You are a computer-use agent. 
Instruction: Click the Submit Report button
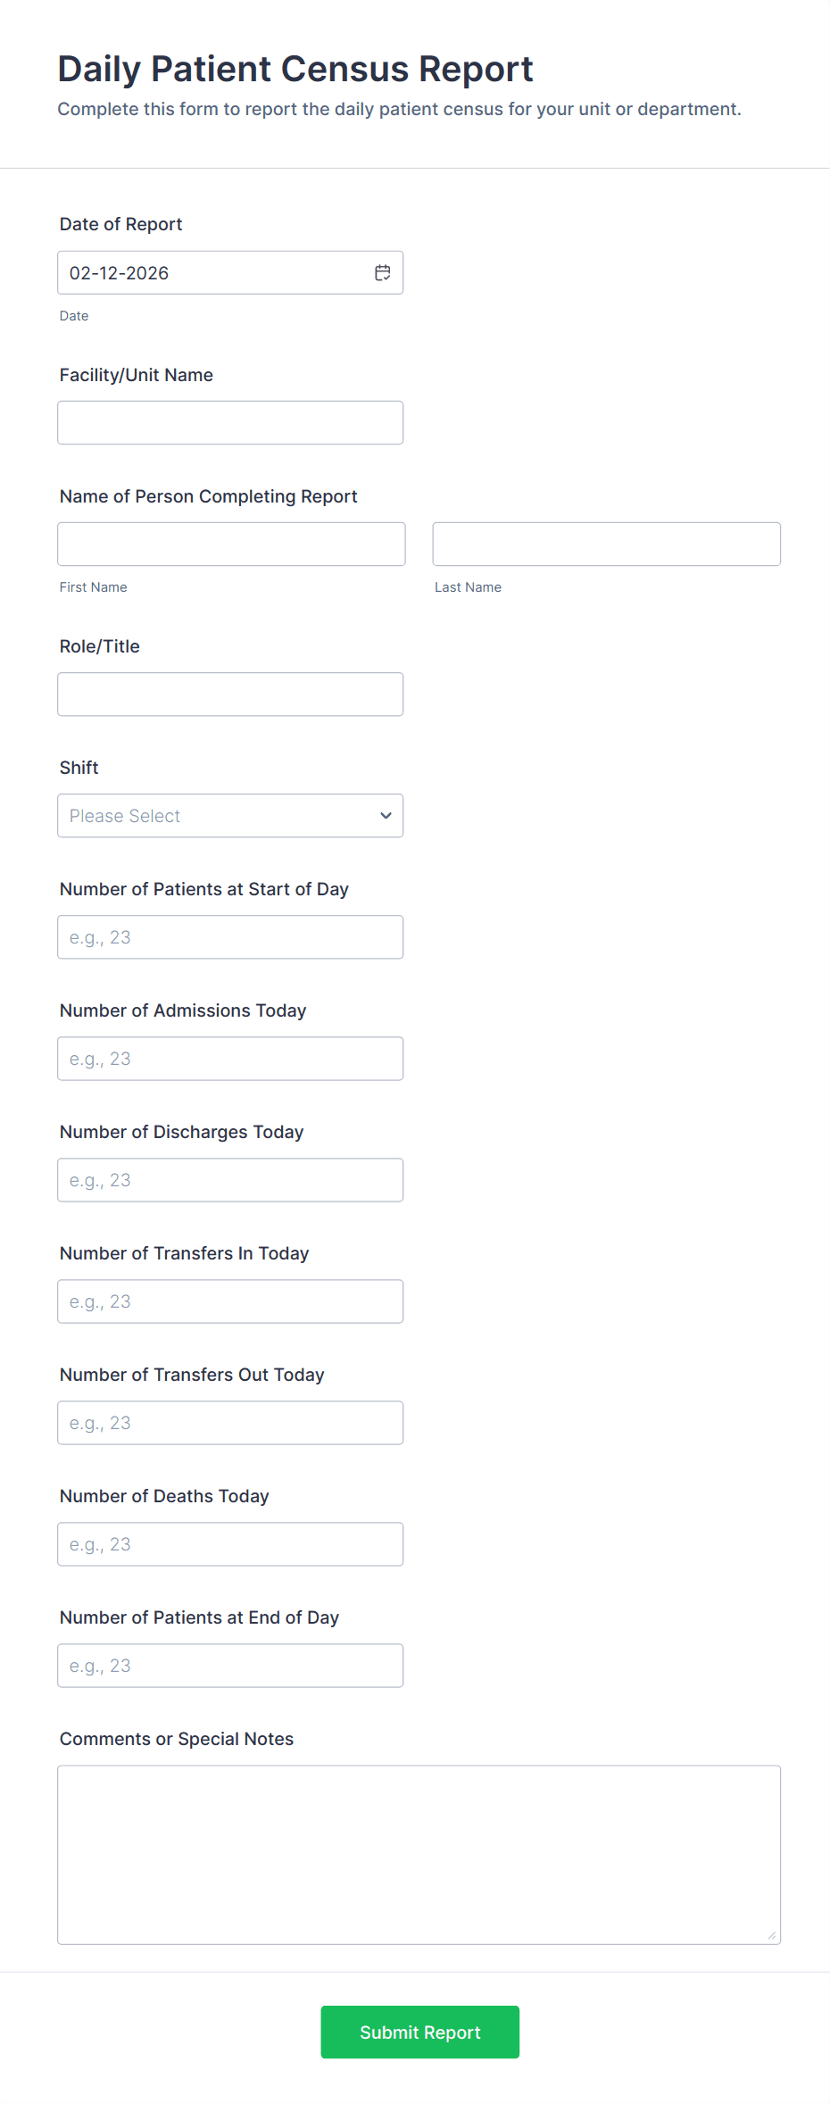pos(419,2032)
